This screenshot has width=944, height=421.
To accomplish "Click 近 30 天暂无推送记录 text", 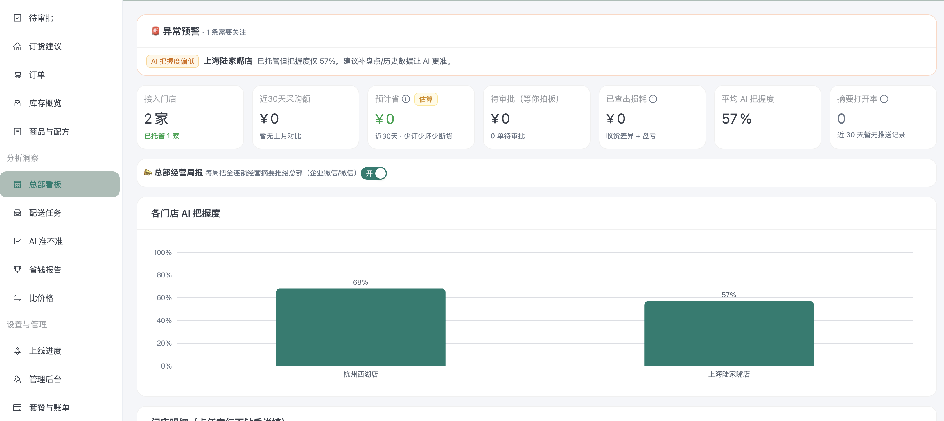I will point(871,135).
